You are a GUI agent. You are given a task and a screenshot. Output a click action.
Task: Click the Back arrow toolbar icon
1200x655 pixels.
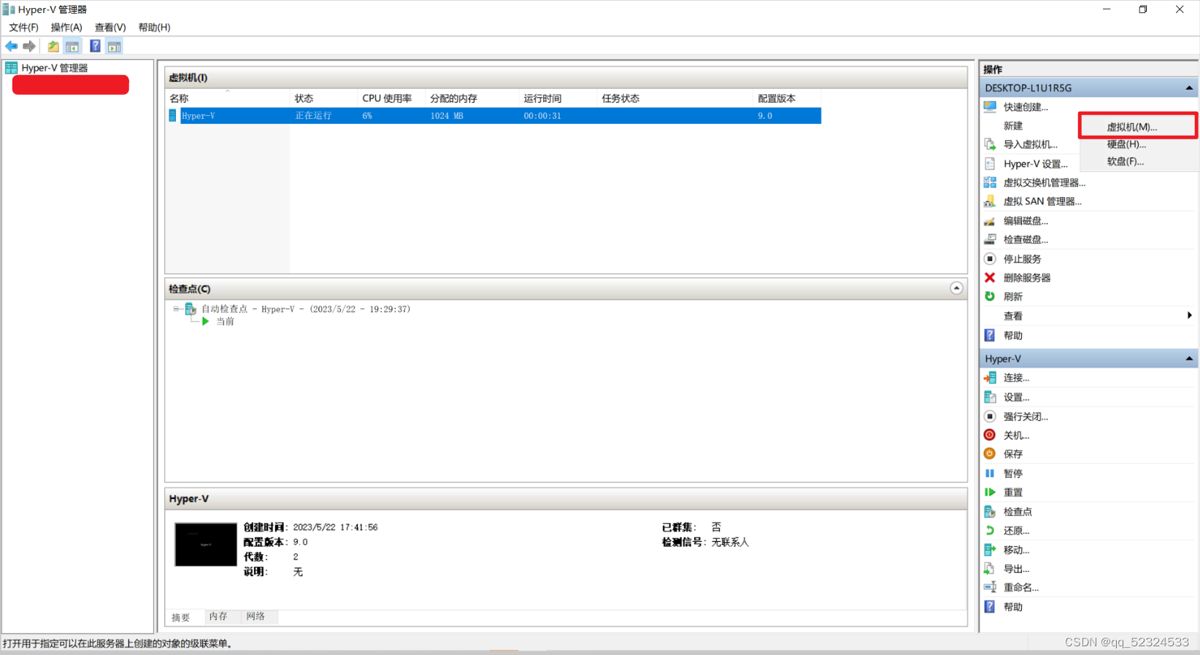point(12,46)
